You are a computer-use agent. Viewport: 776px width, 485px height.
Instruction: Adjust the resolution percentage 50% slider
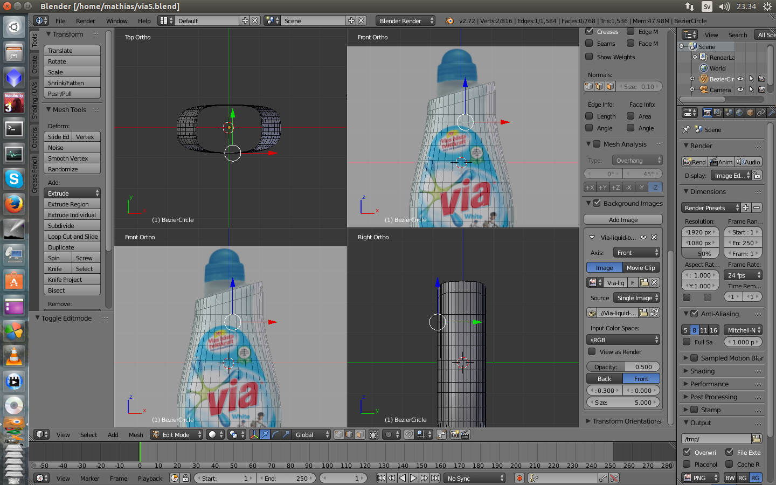[x=700, y=253]
